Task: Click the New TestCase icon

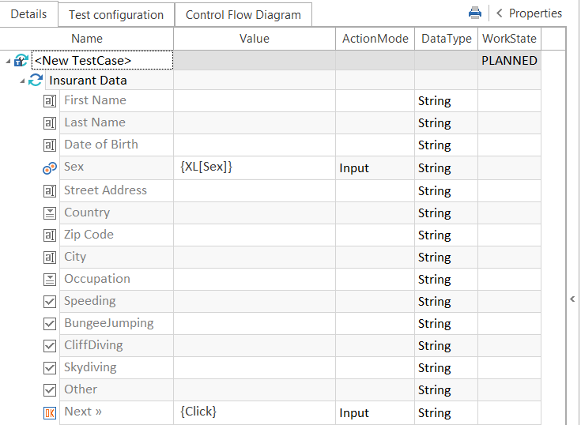Action: point(21,61)
